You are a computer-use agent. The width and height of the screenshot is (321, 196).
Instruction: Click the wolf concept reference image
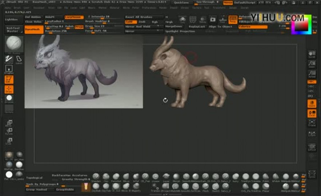(x=84, y=72)
